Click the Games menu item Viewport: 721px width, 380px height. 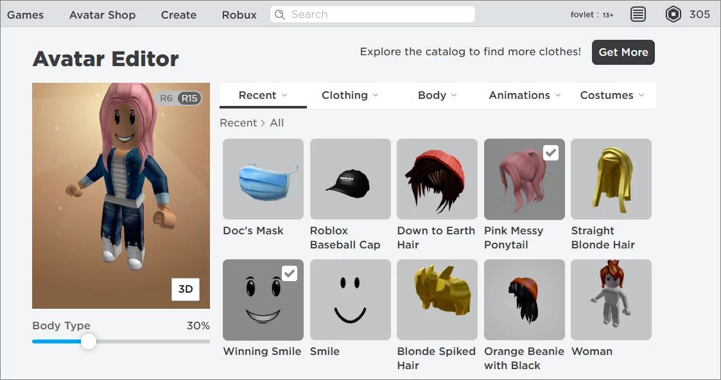pos(26,14)
